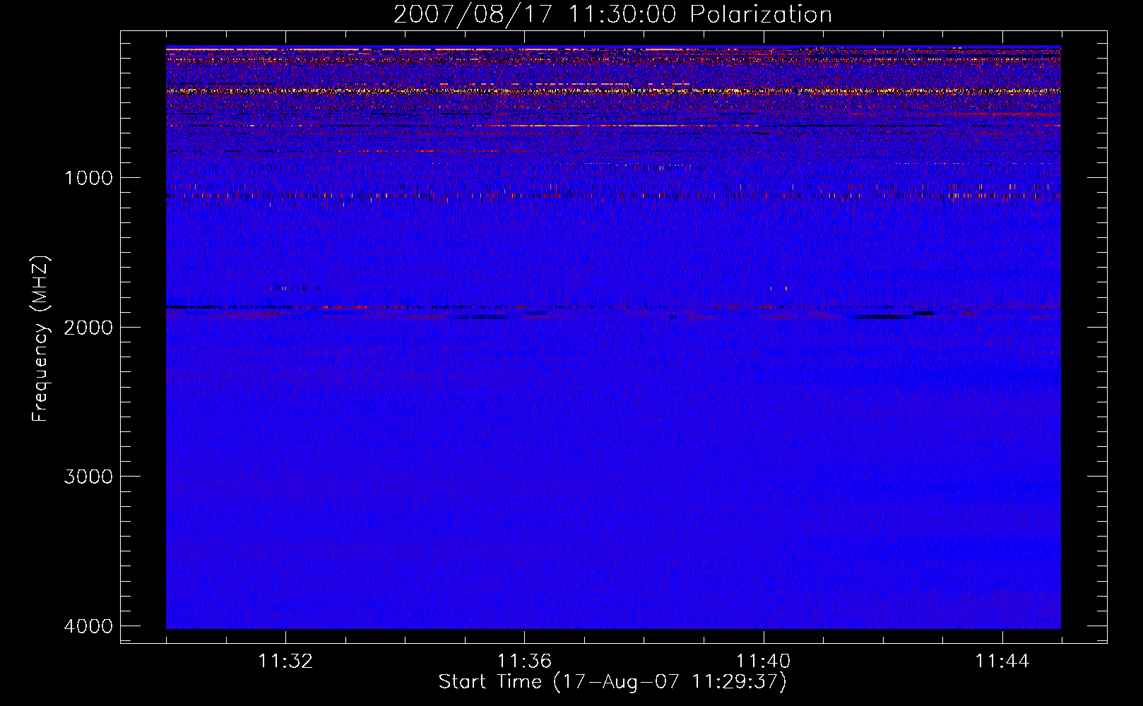Screen dimensions: 1143x706
Task: Click the 'Start Time (17-Aug-07 11:29:37)' x-axis label
Action: [x=612, y=682]
